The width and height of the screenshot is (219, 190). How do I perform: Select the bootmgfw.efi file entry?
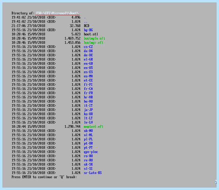point(95,38)
